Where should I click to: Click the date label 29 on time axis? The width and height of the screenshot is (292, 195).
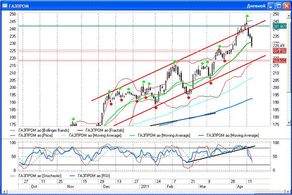(x=102, y=182)
